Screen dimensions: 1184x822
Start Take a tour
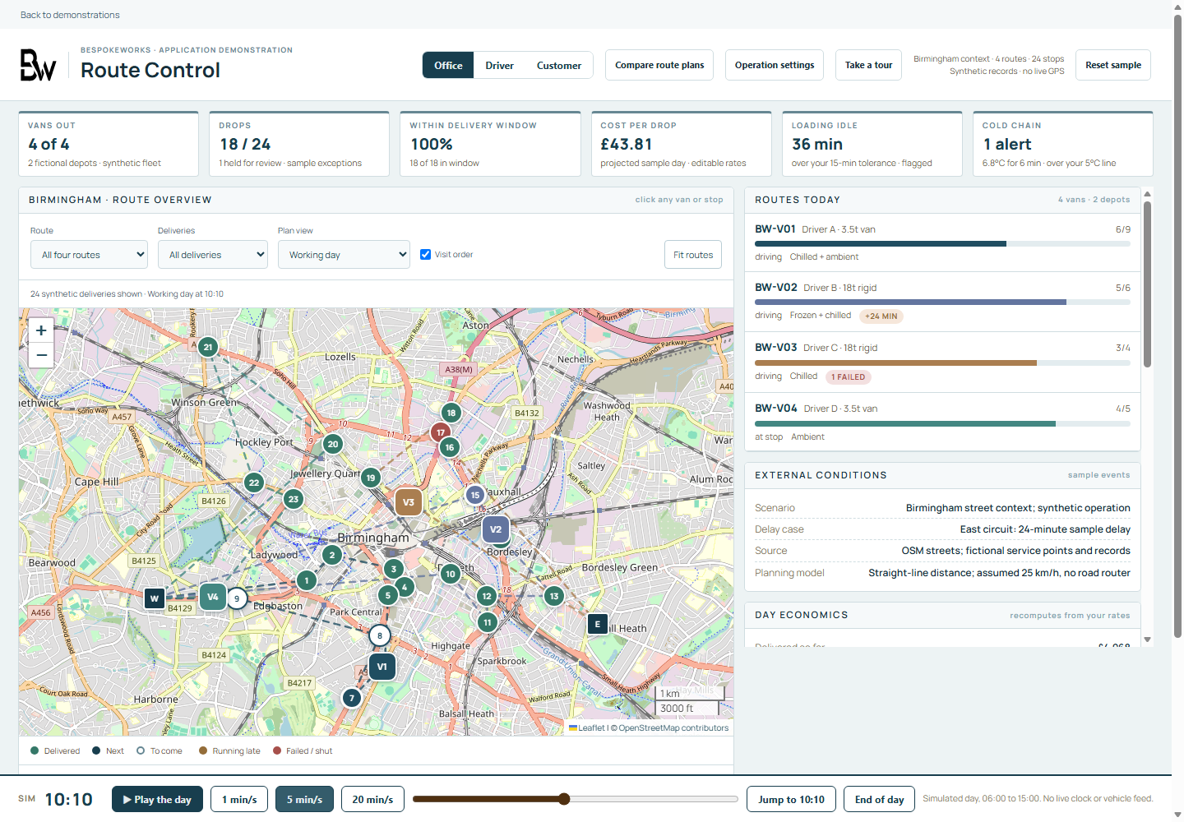pos(868,65)
